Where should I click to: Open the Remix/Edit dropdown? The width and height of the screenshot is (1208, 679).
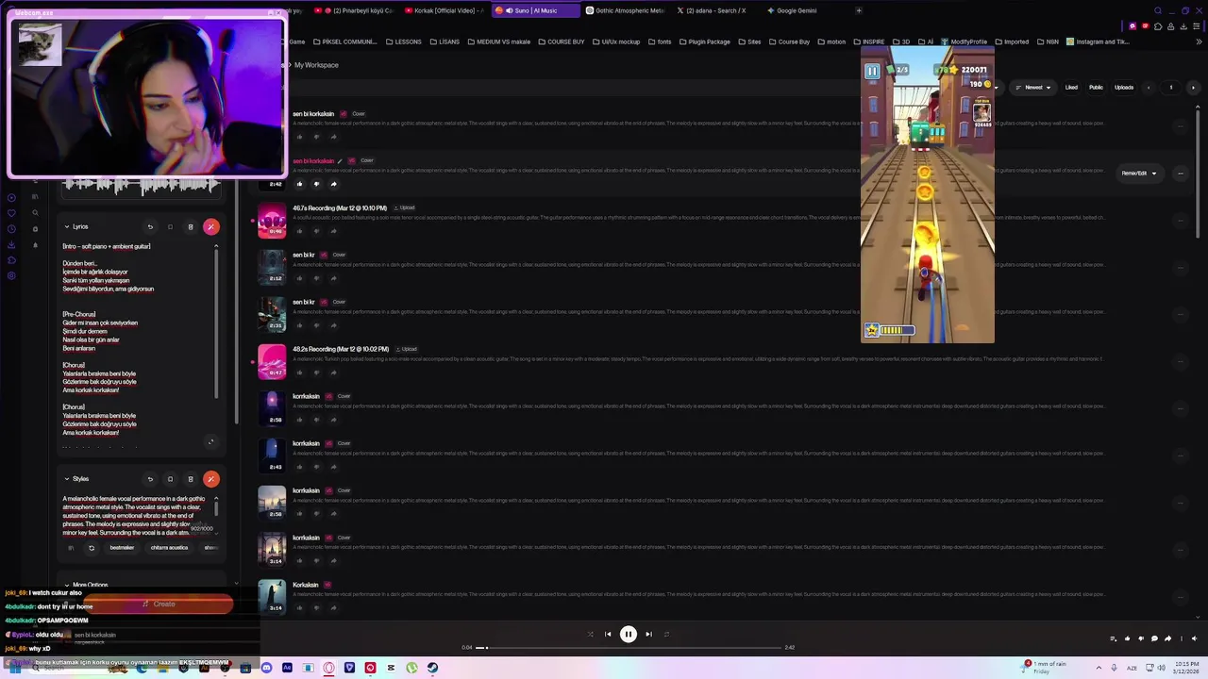click(x=1138, y=174)
